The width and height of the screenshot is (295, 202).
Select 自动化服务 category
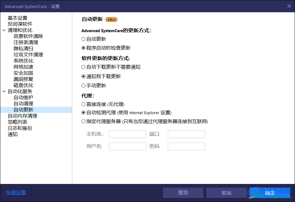[x=20, y=92]
